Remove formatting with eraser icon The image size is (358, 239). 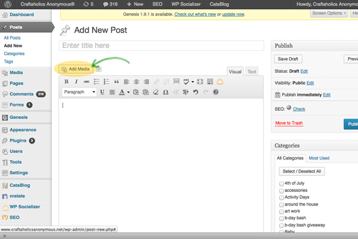coord(156,92)
